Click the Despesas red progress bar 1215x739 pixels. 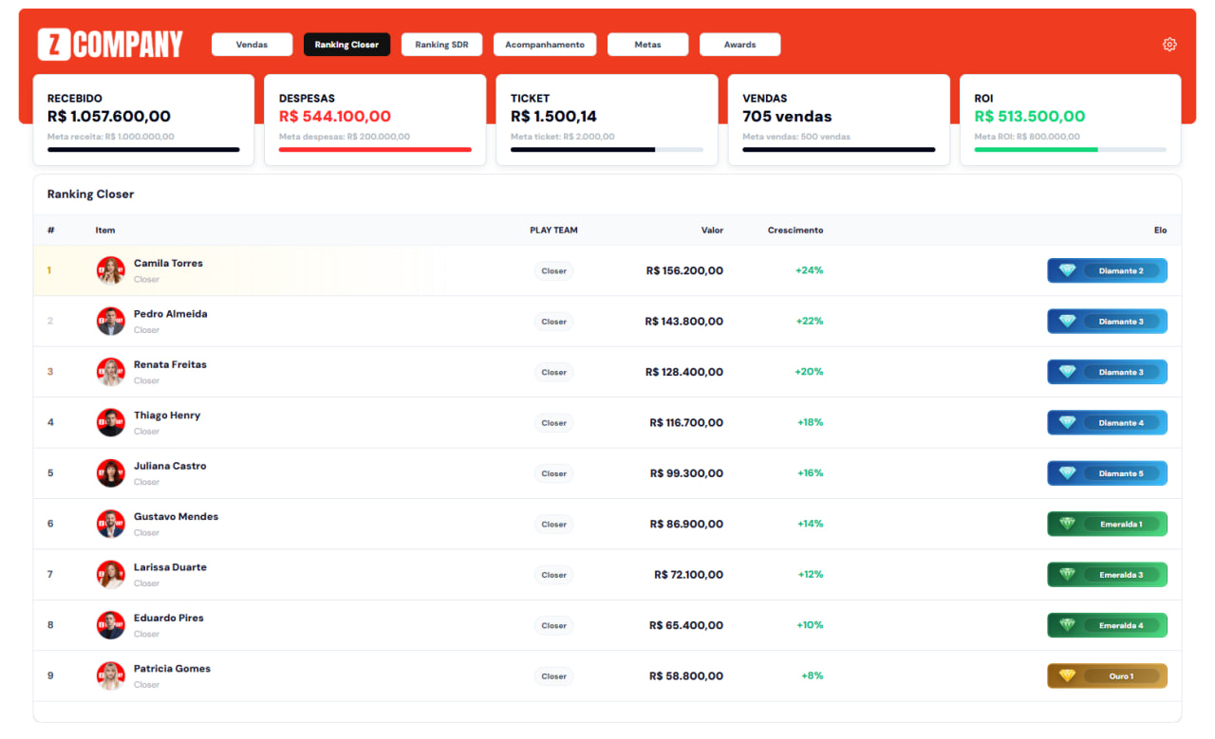[x=375, y=149]
